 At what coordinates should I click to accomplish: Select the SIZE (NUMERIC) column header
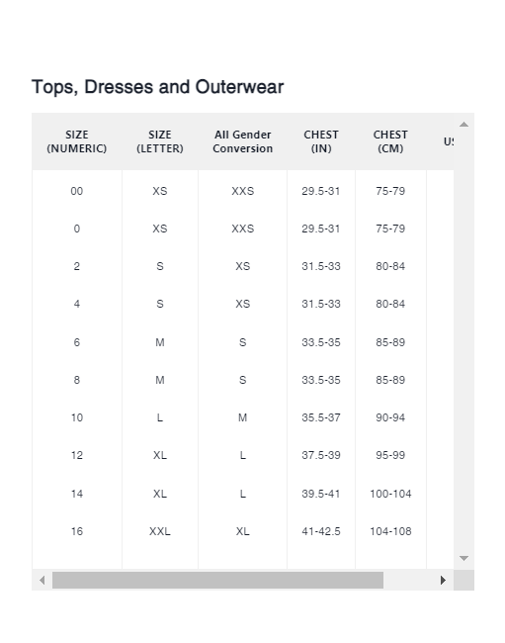(x=76, y=141)
